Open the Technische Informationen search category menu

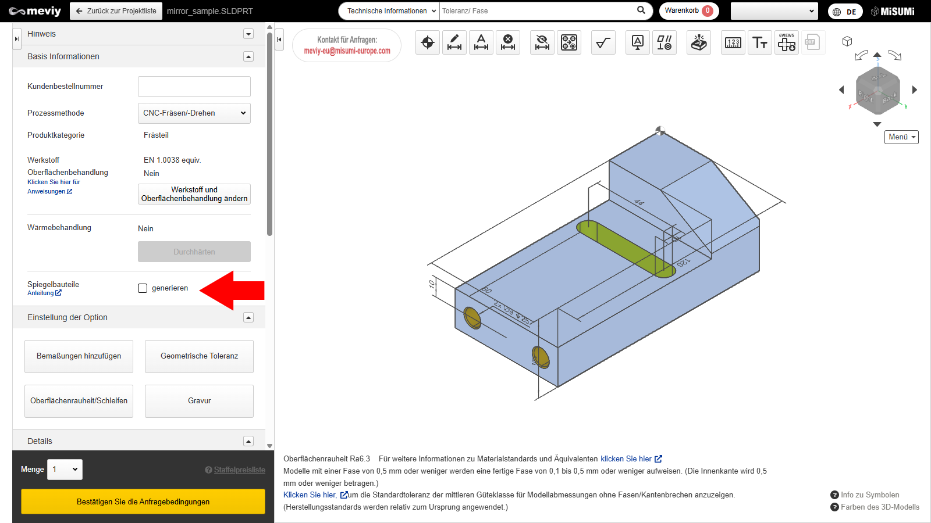389,11
